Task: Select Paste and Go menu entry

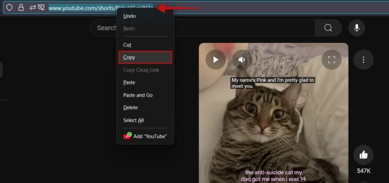Action: (x=145, y=95)
